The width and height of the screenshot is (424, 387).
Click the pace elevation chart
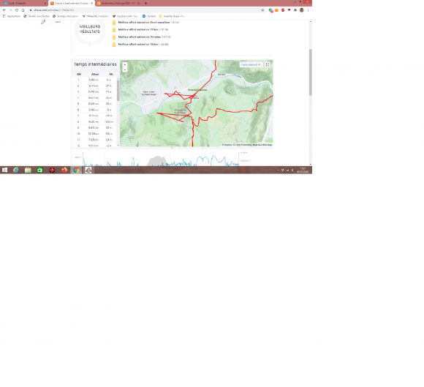(162, 159)
